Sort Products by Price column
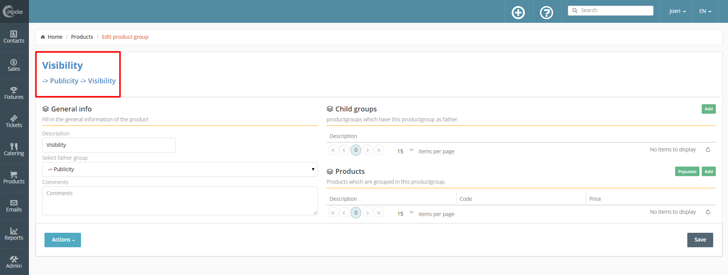 tap(595, 199)
